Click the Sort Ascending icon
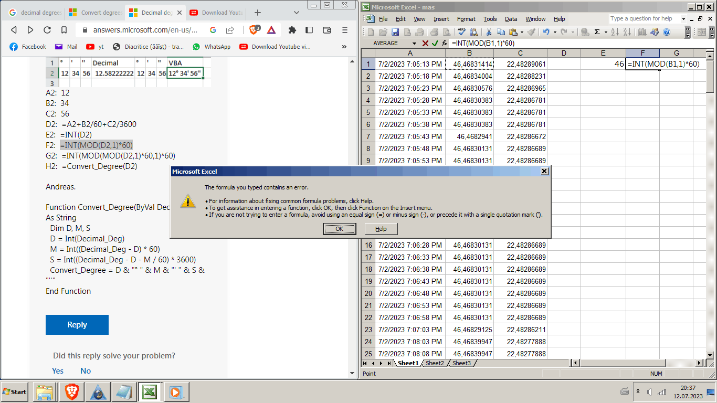The image size is (717, 403). (615, 32)
